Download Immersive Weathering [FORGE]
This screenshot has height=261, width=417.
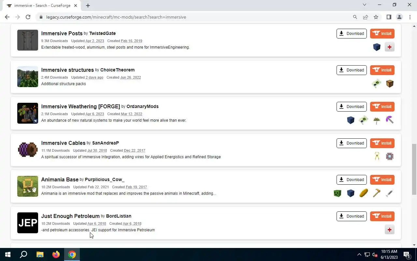[x=352, y=107]
